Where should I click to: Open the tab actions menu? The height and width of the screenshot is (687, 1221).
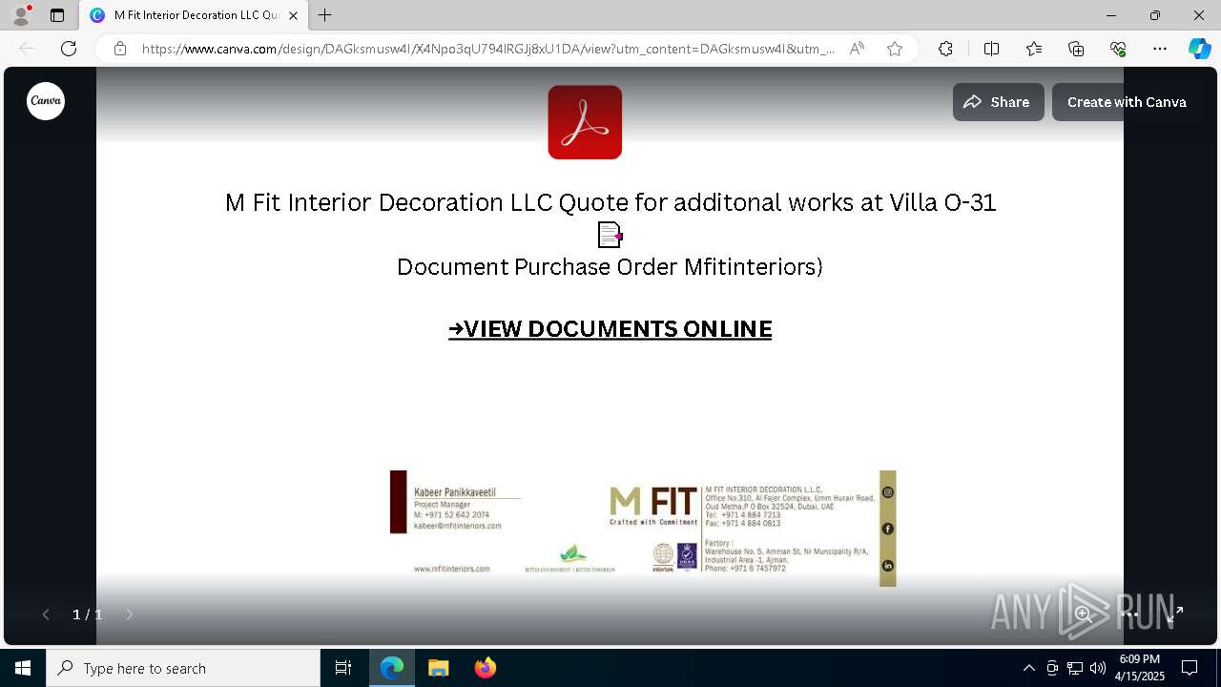[57, 15]
